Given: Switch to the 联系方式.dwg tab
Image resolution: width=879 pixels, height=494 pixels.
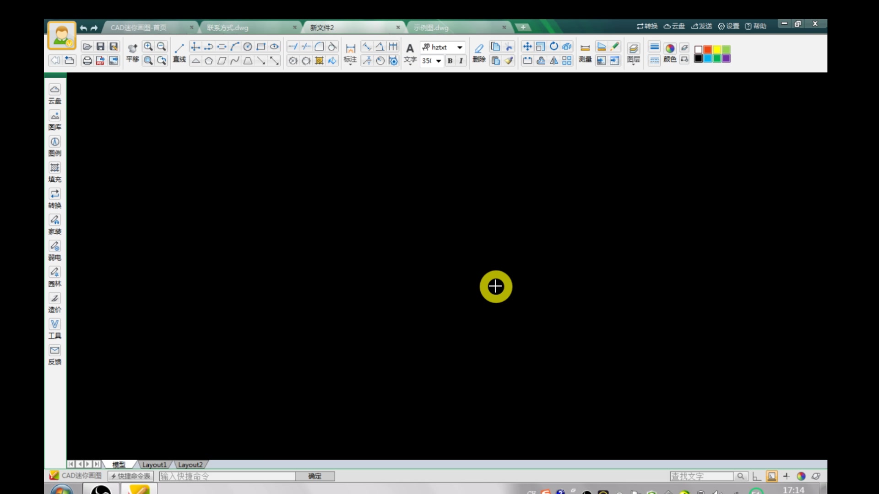Looking at the screenshot, I should pyautogui.click(x=251, y=27).
